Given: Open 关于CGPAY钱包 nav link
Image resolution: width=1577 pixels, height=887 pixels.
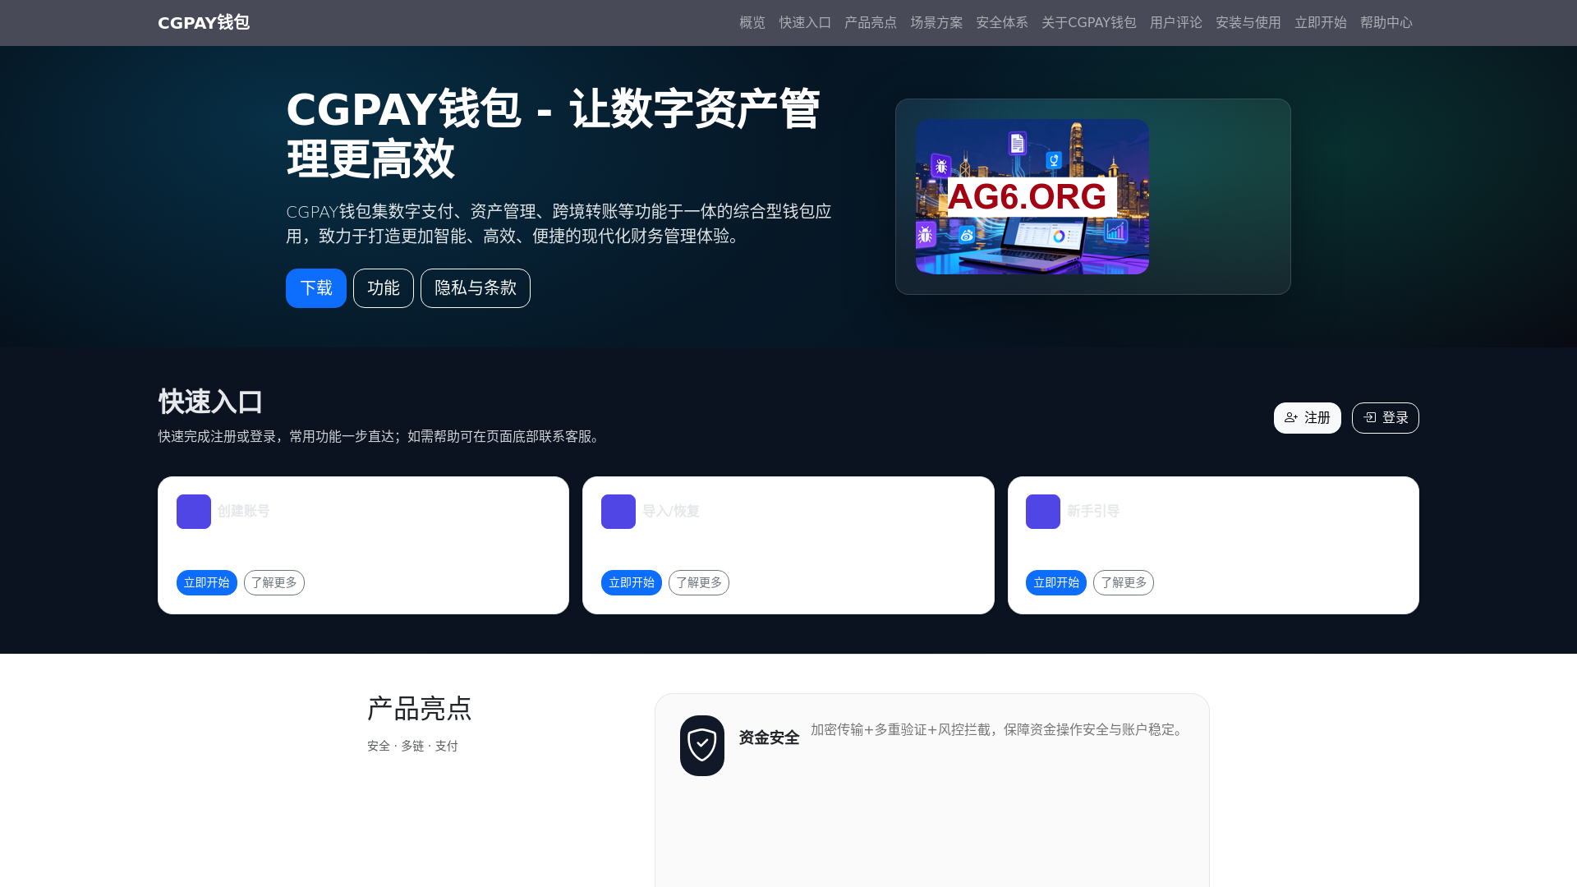Looking at the screenshot, I should point(1089,23).
